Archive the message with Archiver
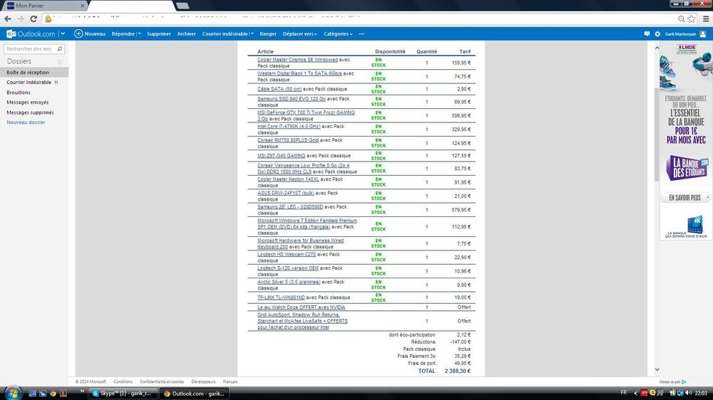This screenshot has height=400, width=713. click(186, 33)
